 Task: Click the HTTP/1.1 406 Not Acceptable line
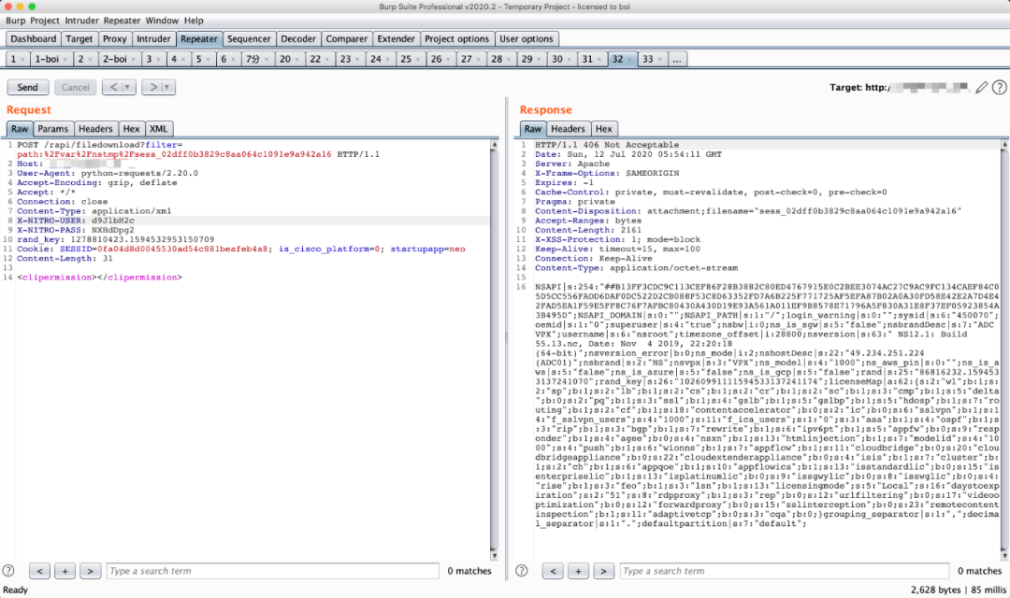point(607,145)
